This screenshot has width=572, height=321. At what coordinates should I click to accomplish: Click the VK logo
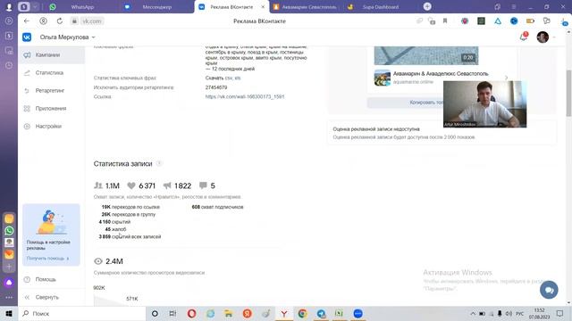[x=27, y=37]
